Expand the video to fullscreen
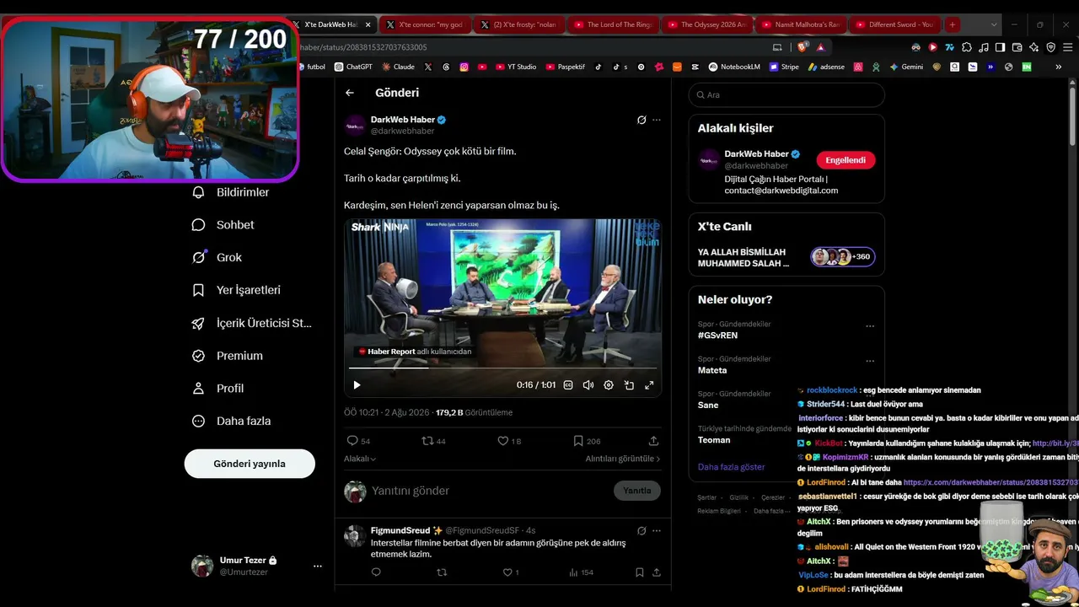Screen dimensions: 1079x607 pyautogui.click(x=649, y=385)
